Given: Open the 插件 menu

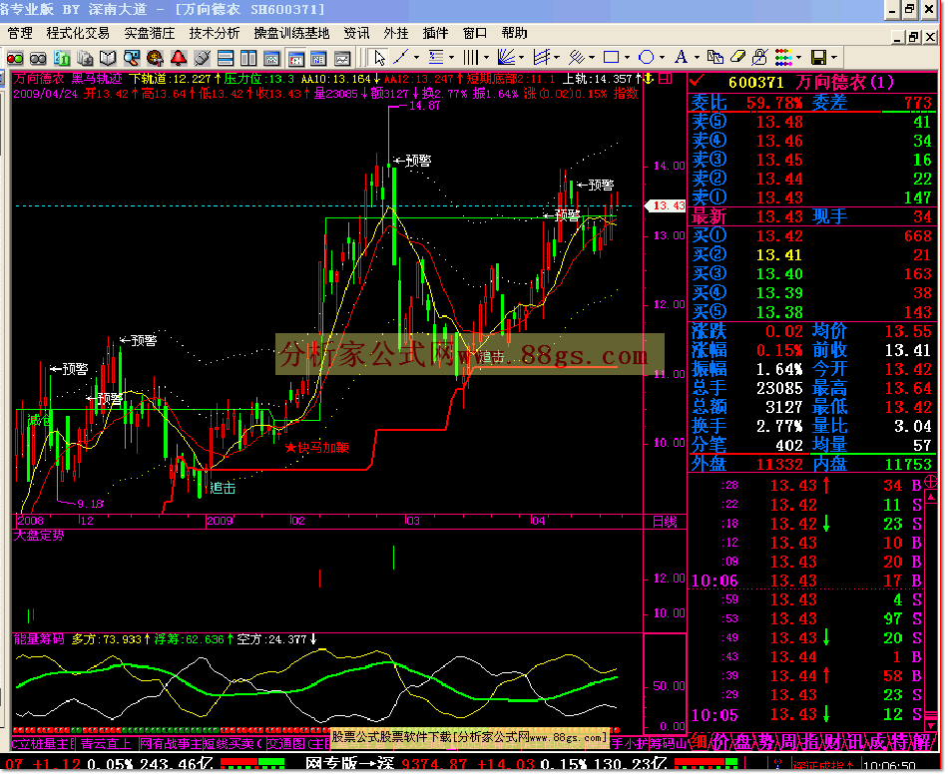Looking at the screenshot, I should pos(435,33).
